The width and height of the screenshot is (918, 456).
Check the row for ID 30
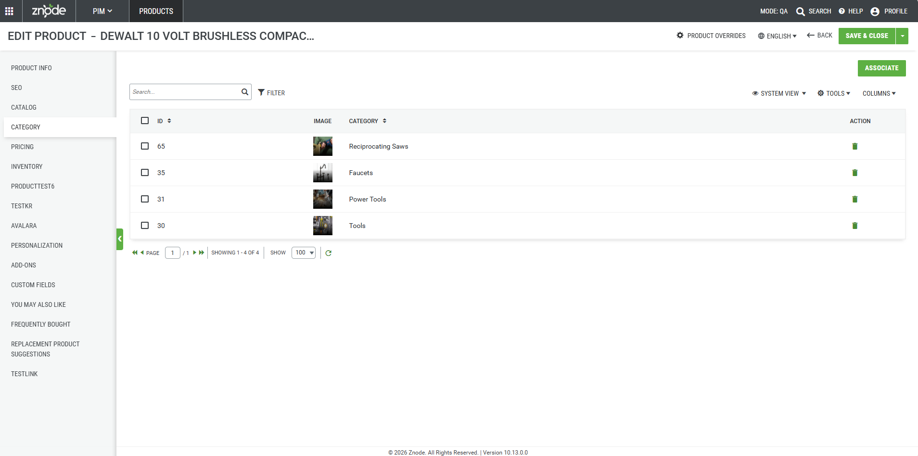click(145, 226)
